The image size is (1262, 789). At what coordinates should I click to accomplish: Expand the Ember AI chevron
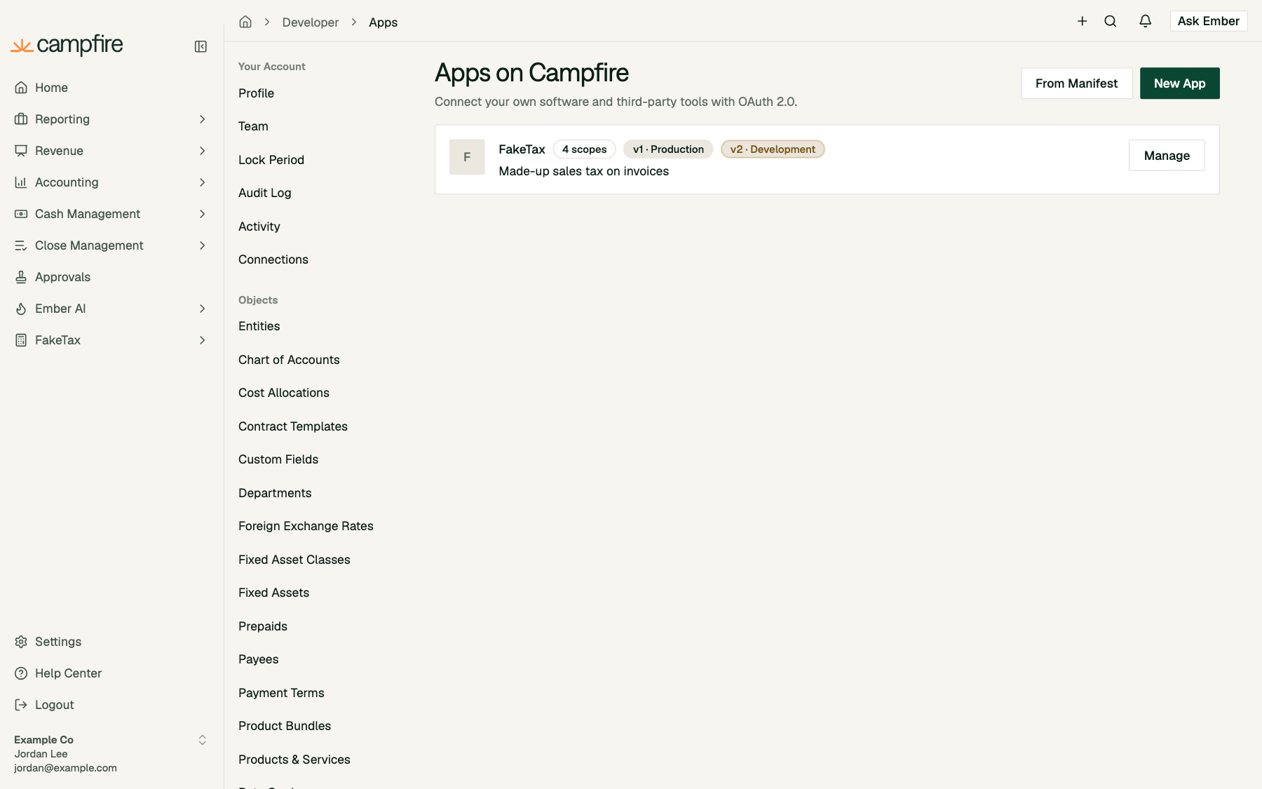(202, 309)
